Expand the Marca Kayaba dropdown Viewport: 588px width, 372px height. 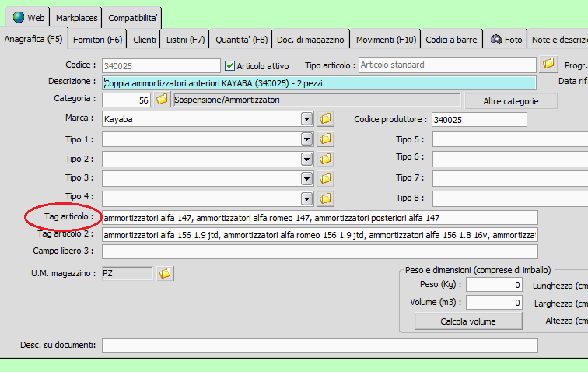click(x=307, y=119)
